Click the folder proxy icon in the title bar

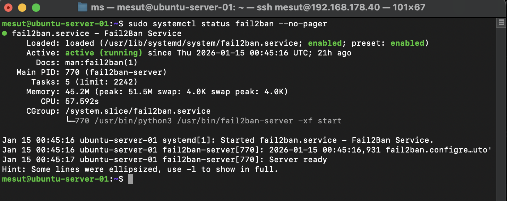pyautogui.click(x=82, y=7)
